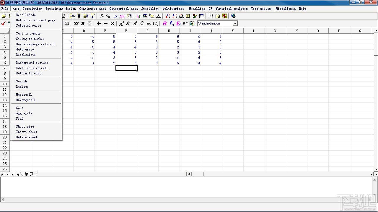This screenshot has height=212, width=378.
Task: Click the calendar table grid icon
Action: (202, 16)
